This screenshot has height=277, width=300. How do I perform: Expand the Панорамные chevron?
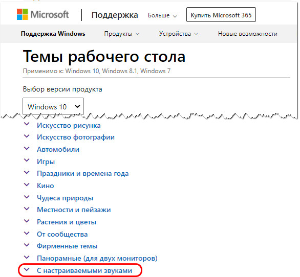[27, 257]
